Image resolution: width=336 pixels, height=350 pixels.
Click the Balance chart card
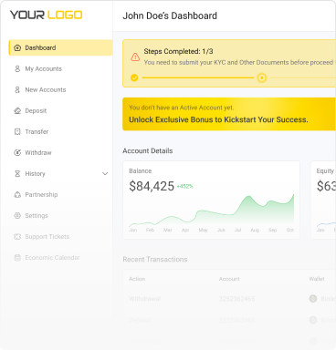coord(211,200)
